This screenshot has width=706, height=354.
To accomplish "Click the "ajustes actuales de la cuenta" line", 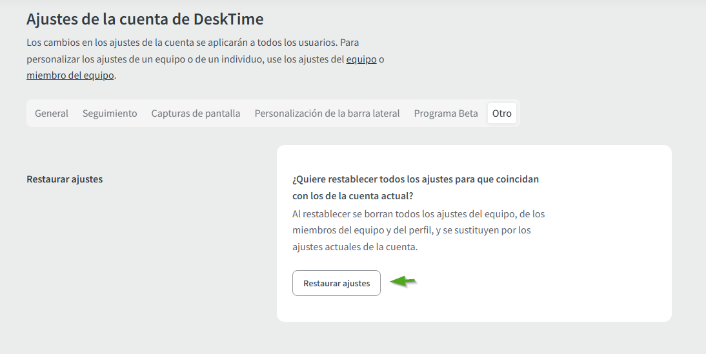I will [355, 247].
